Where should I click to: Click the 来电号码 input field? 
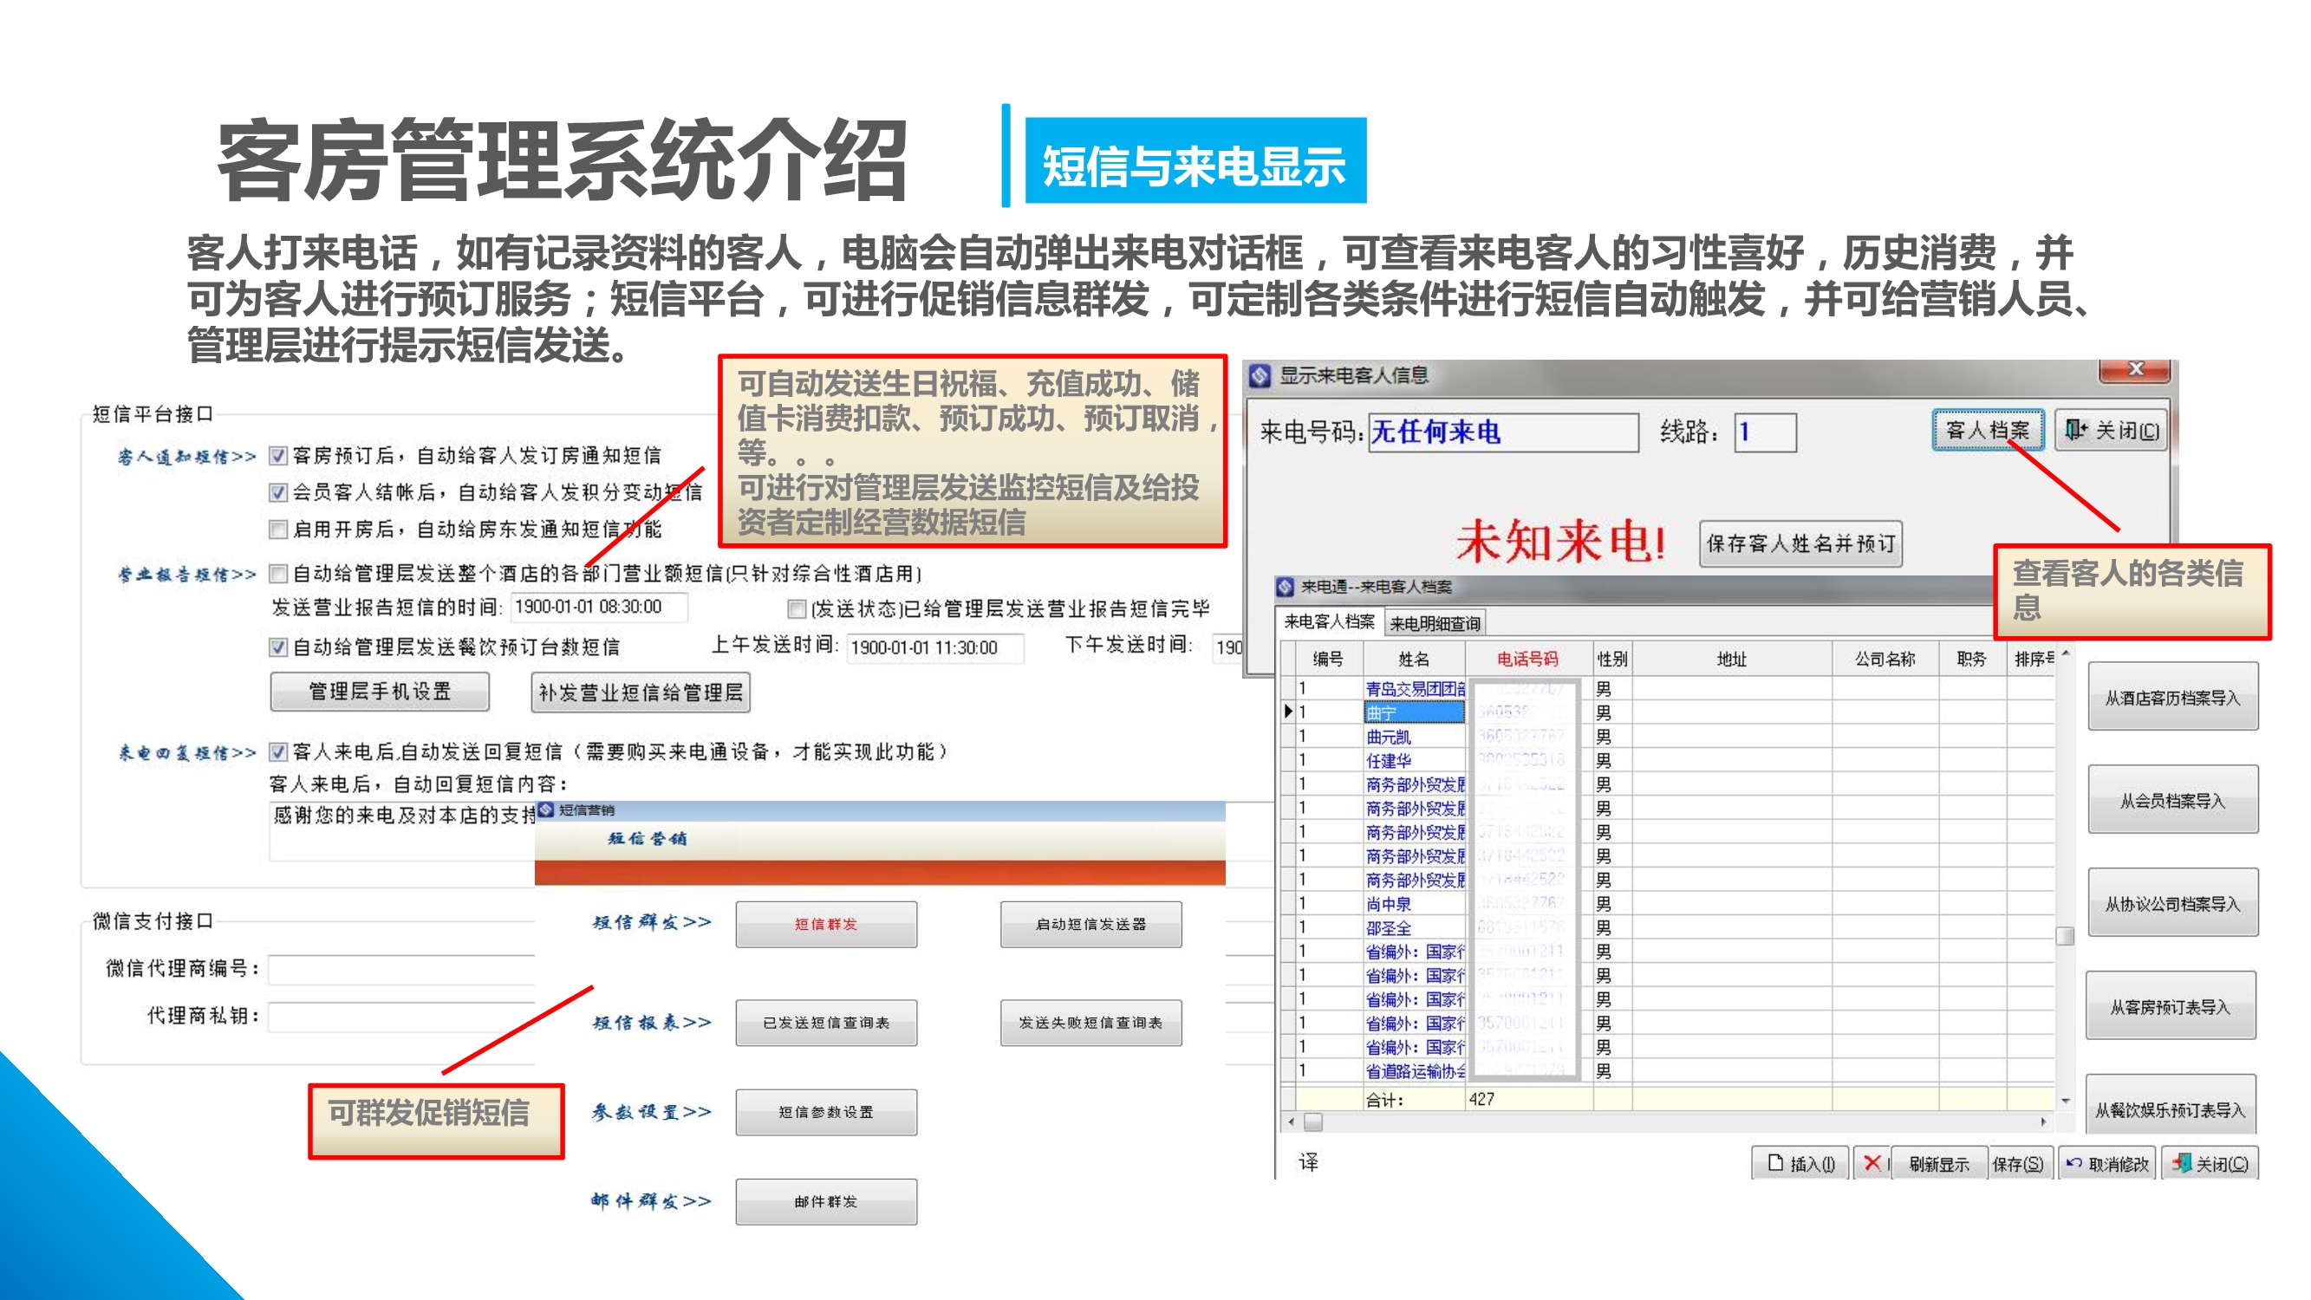(x=1503, y=432)
